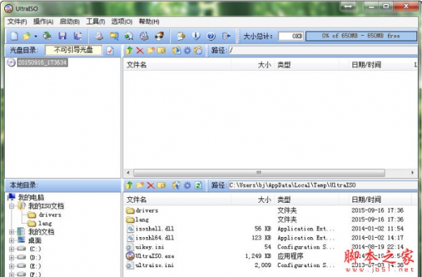Screen dimensions: 422x277
Task: Open the 操作(A) menu
Action: coord(43,22)
